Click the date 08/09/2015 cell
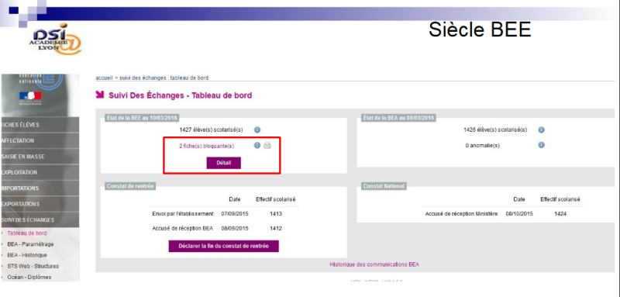This screenshot has height=297, width=620. [235, 229]
